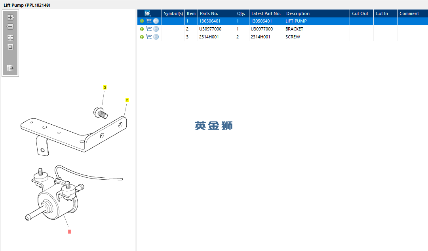
Task: Sort by Qty. column header
Action: (x=242, y=13)
